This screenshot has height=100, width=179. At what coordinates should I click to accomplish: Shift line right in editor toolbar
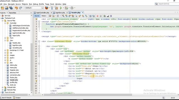click(93, 16)
